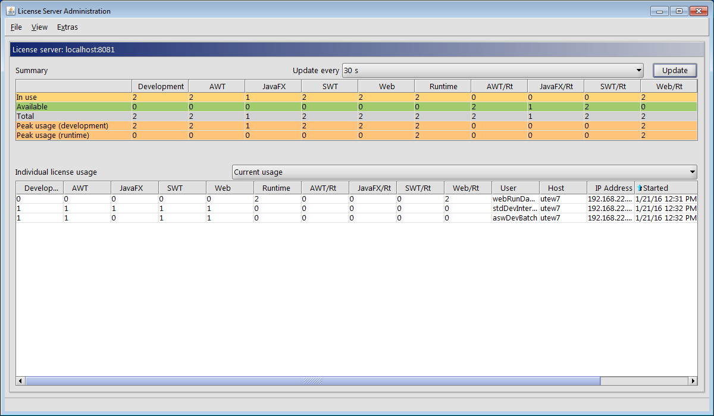Maximize the License Server Administration window
This screenshot has height=416, width=714.
click(x=678, y=11)
